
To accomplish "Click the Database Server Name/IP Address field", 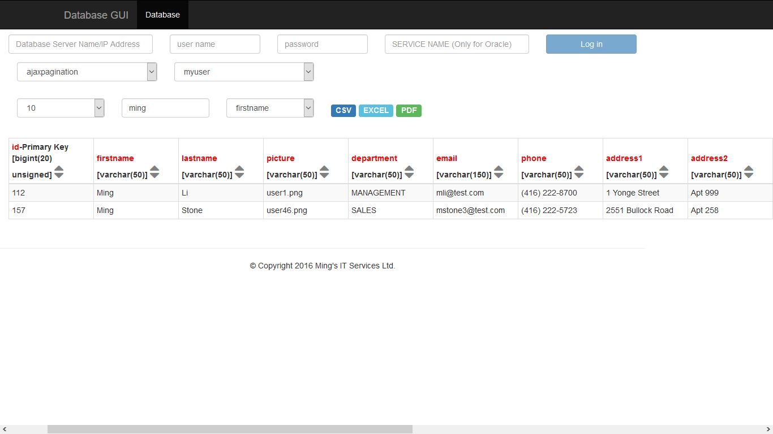I will click(x=80, y=44).
